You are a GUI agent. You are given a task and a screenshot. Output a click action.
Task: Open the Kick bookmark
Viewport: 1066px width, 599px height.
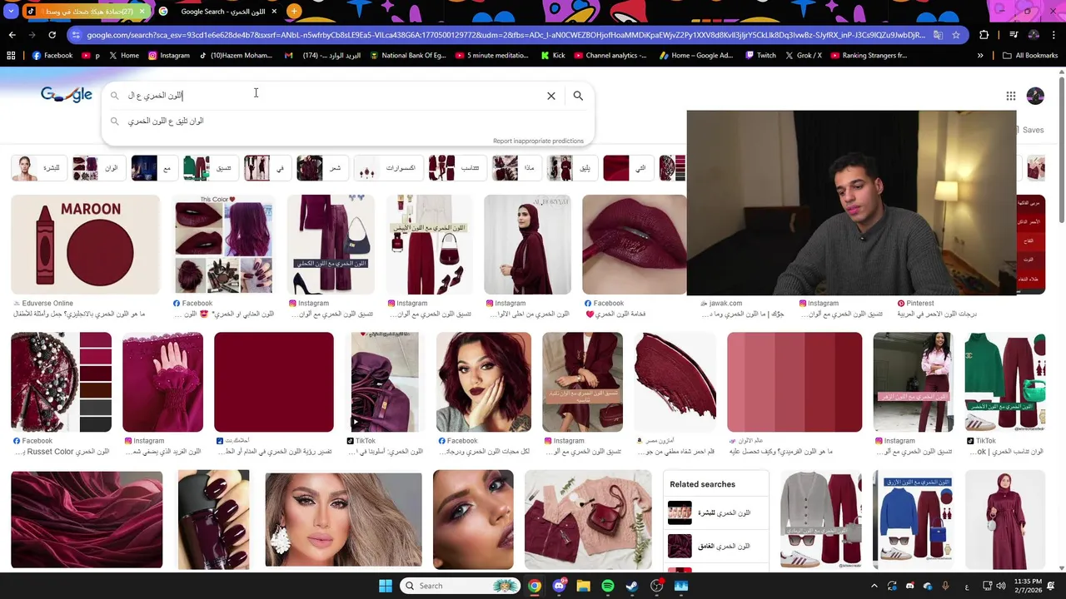pyautogui.click(x=553, y=56)
